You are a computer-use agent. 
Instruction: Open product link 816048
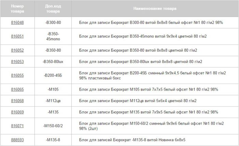click(x=17, y=23)
